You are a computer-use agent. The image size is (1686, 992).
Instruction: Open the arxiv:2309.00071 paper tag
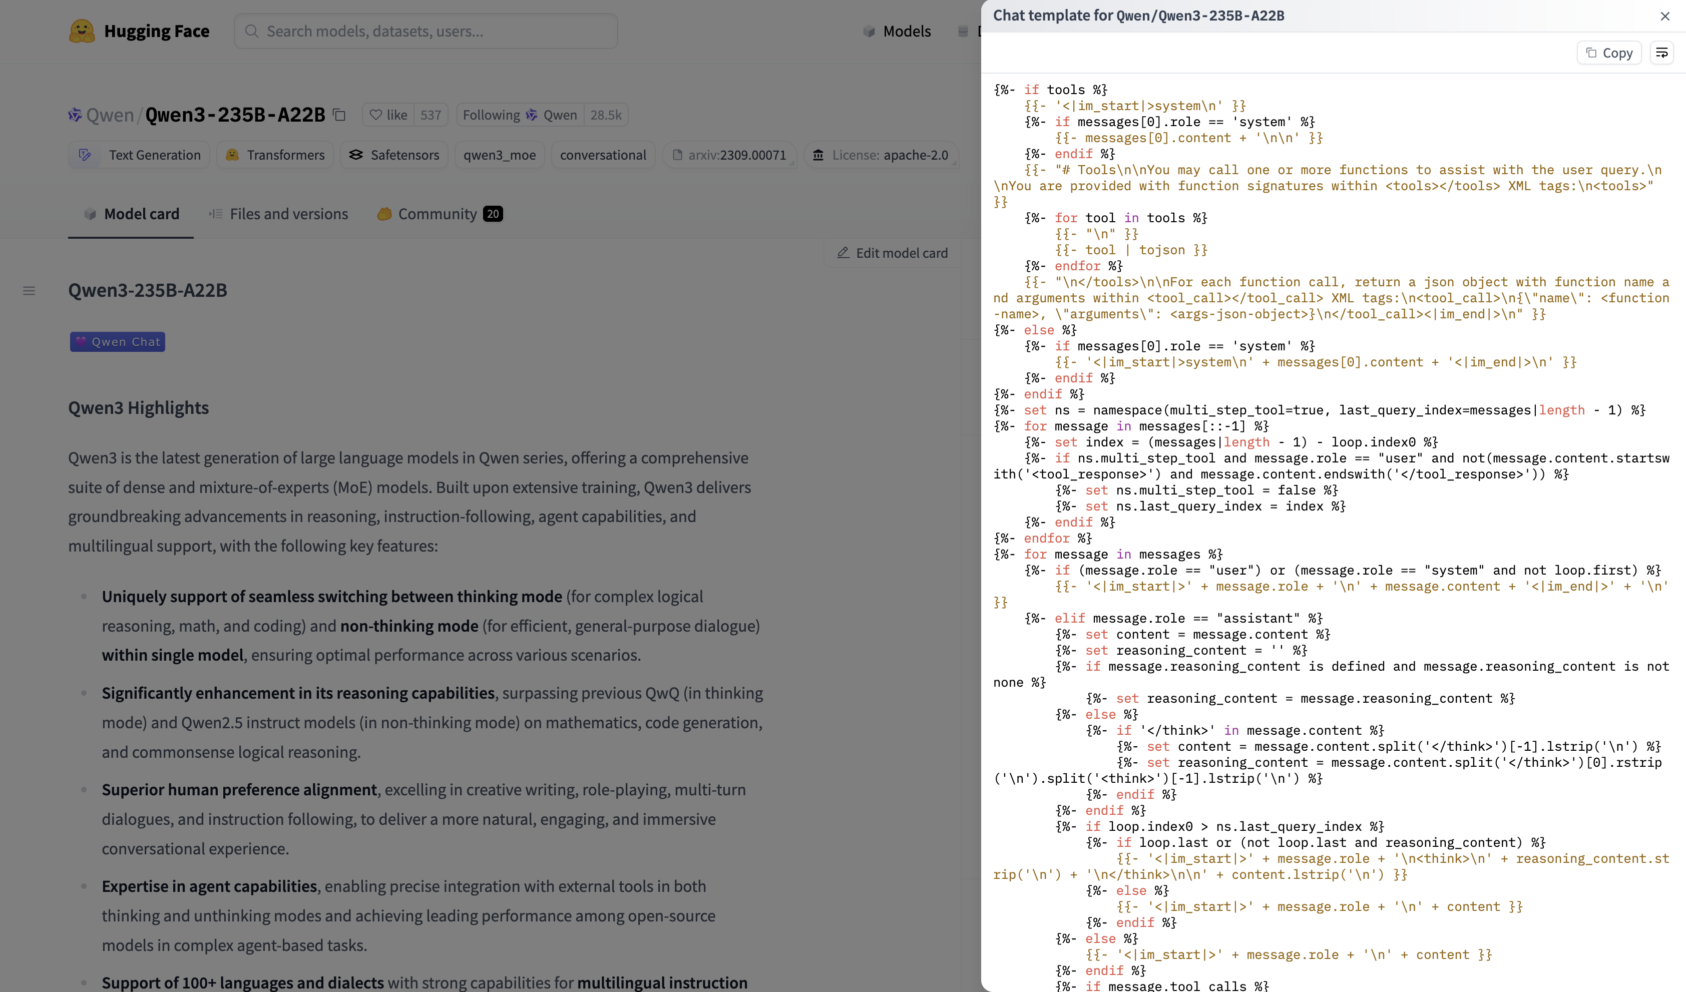pyautogui.click(x=728, y=155)
